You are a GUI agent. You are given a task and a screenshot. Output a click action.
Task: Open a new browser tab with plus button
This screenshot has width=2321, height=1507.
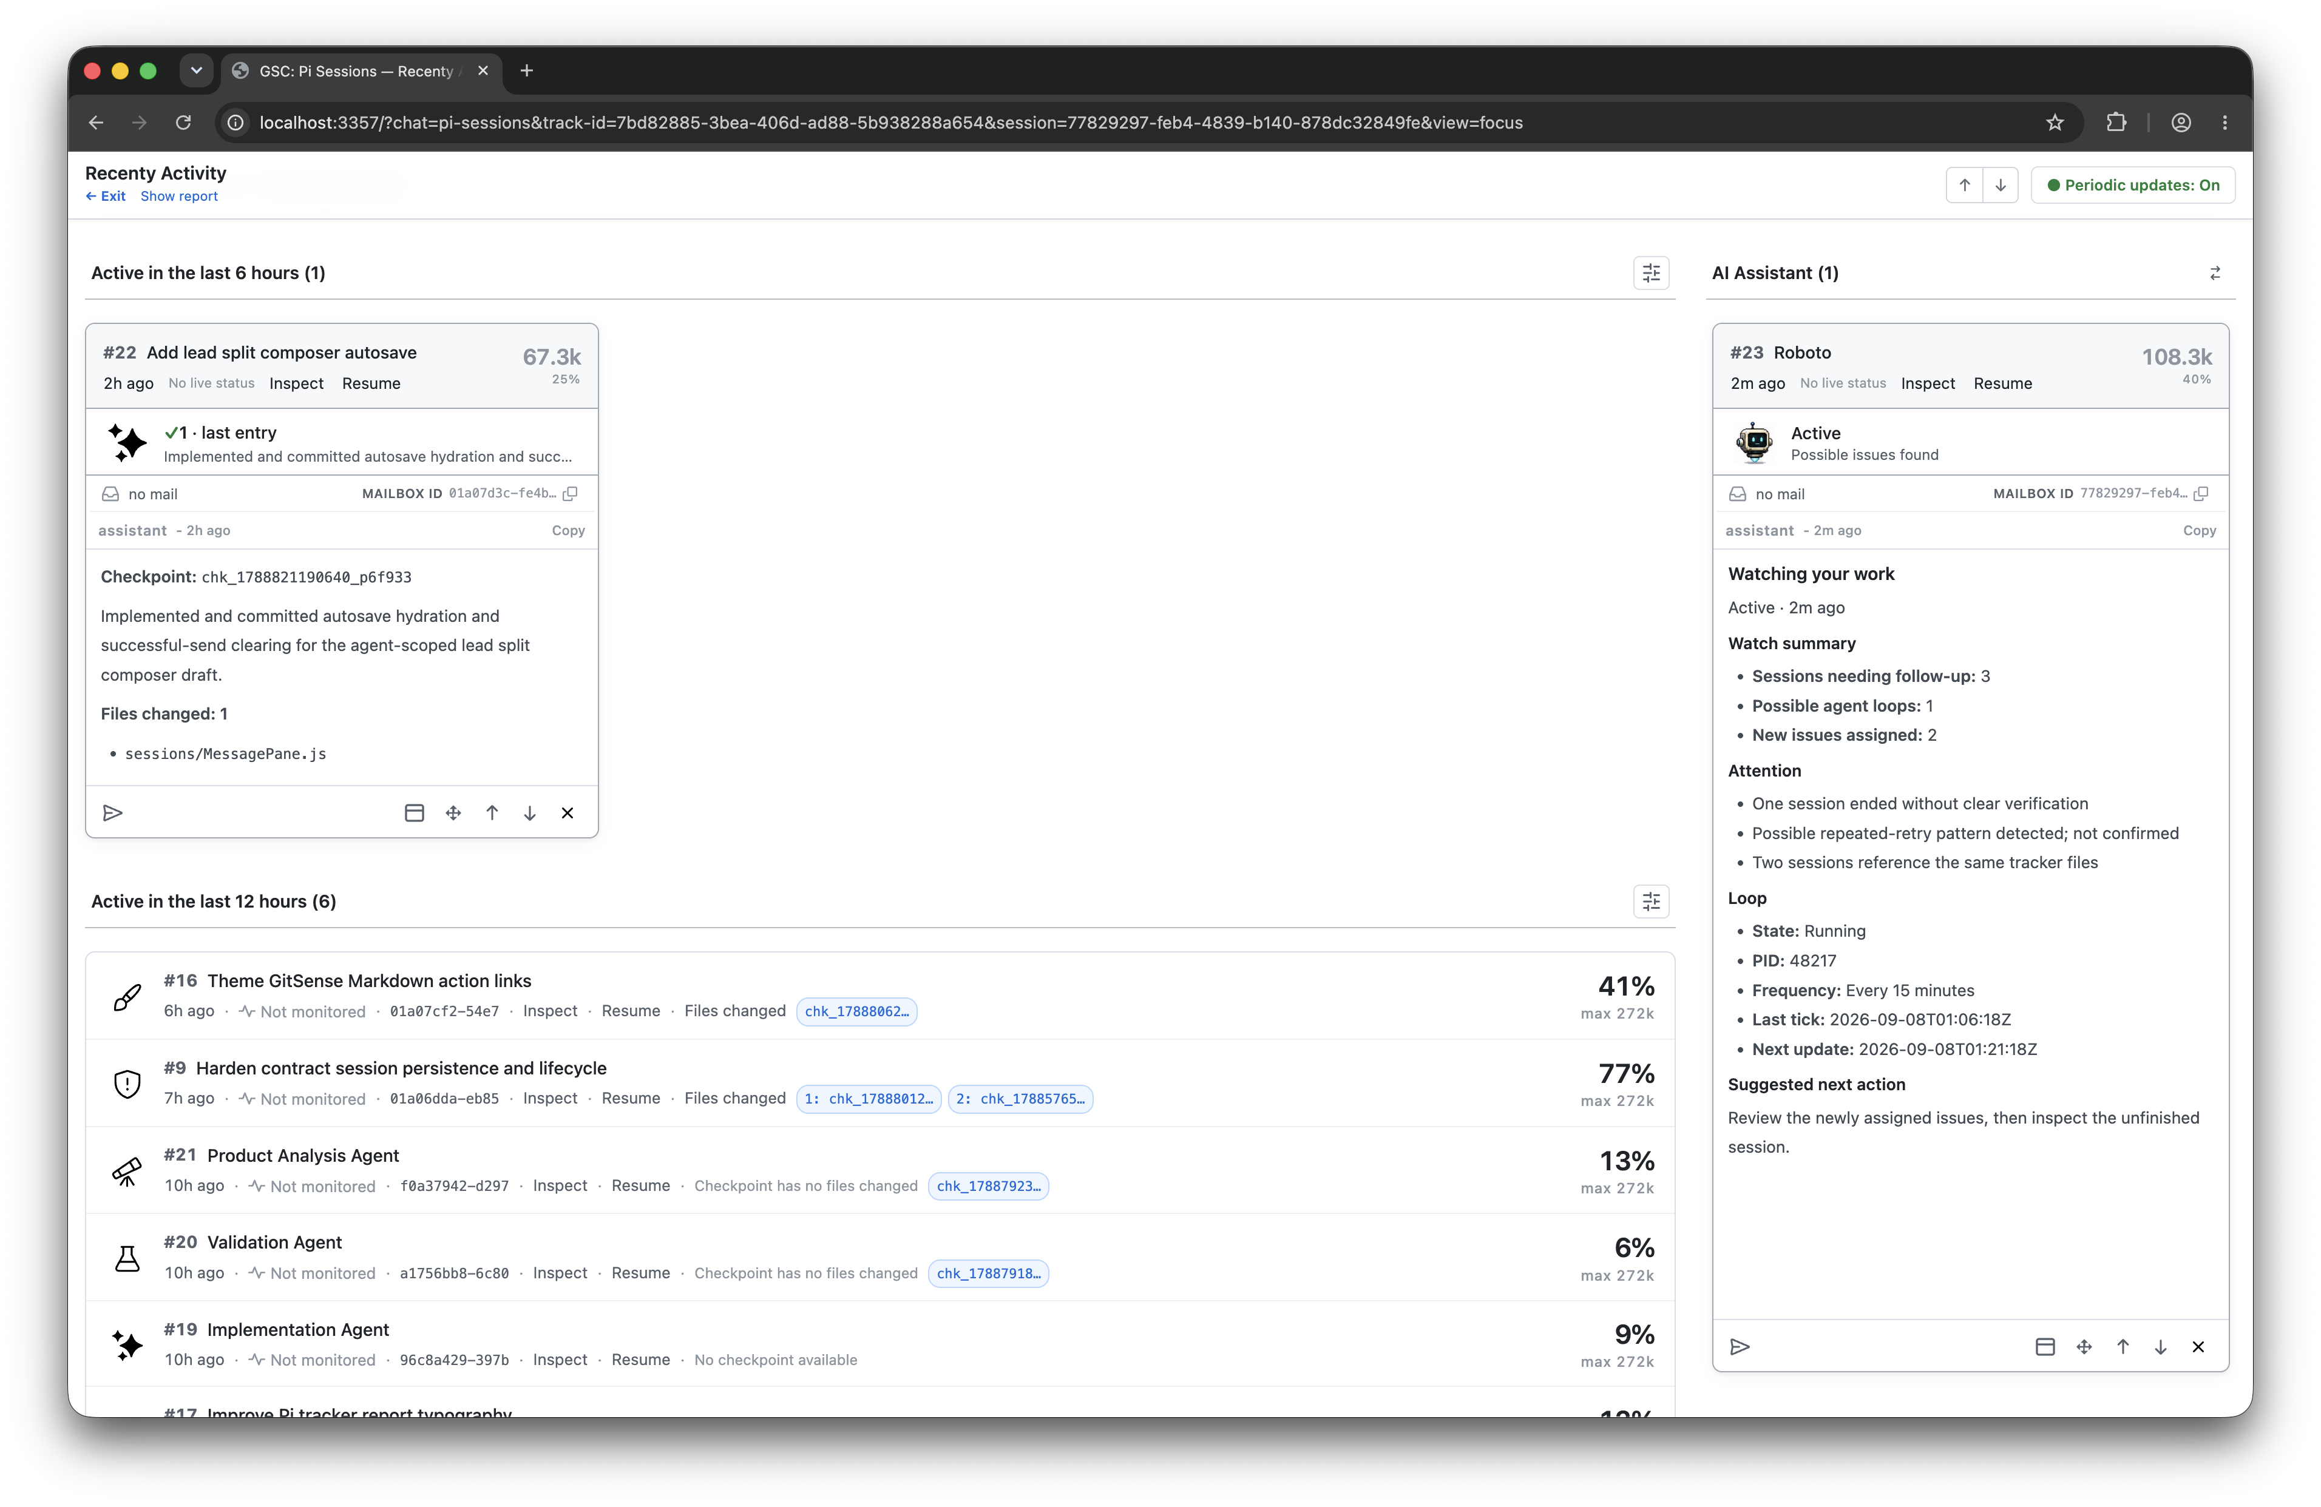click(527, 70)
